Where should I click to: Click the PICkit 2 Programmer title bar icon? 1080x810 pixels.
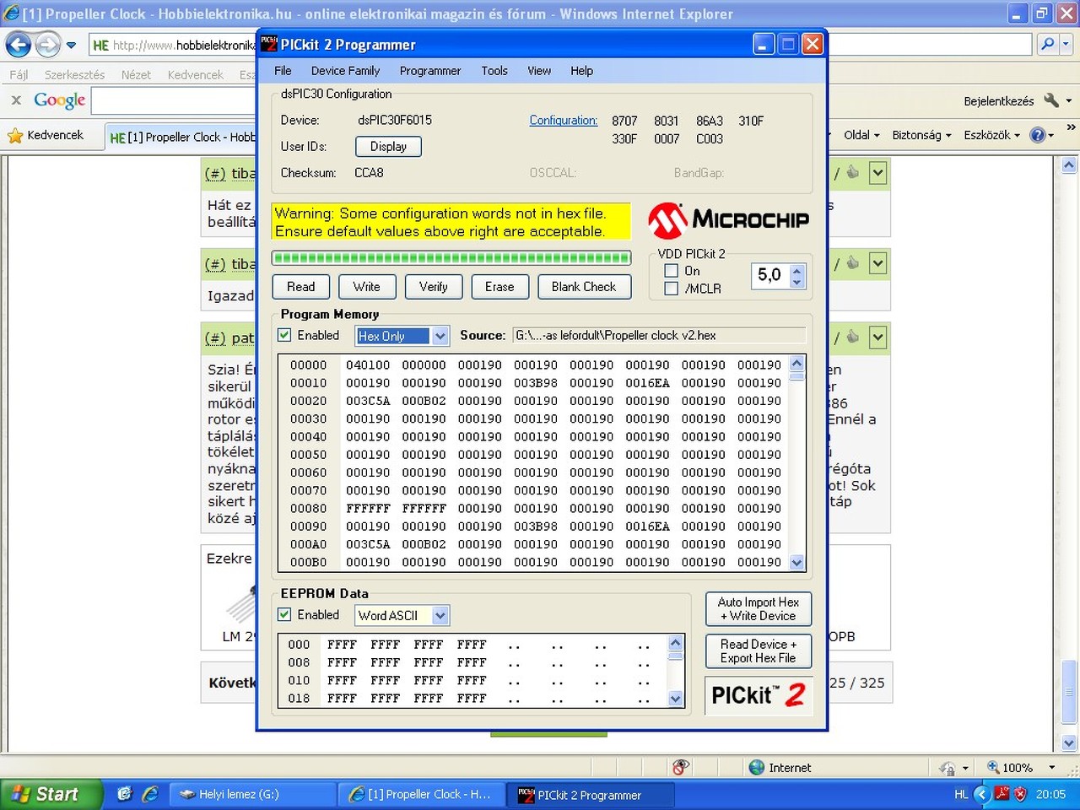[x=269, y=44]
